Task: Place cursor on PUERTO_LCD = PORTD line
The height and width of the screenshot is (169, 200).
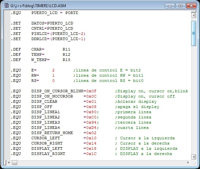Action: (x=55, y=13)
